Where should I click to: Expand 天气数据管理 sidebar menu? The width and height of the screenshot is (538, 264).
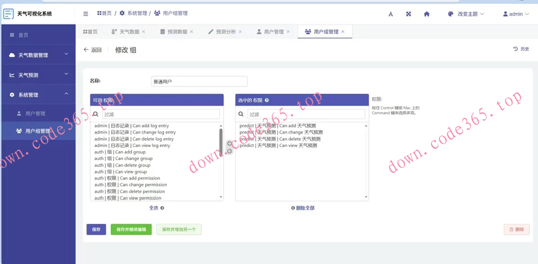pos(37,55)
